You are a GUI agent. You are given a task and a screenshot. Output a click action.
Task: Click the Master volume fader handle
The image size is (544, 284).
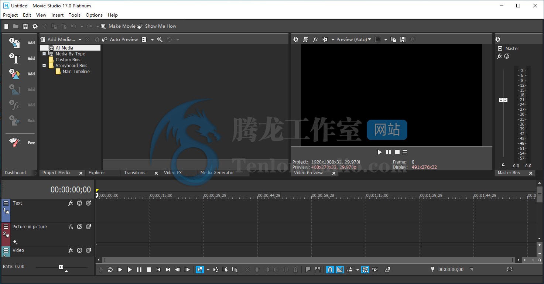503,100
